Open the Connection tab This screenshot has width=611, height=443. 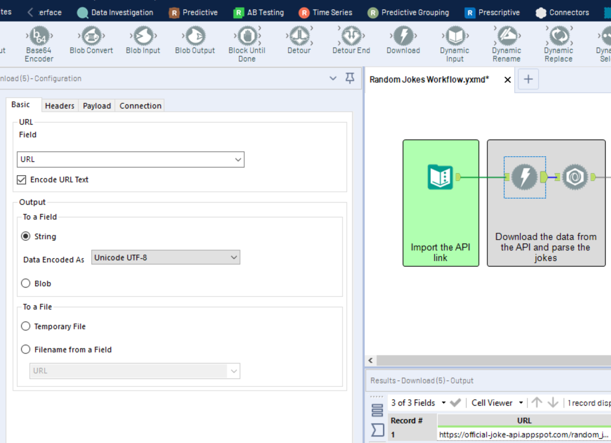[140, 106]
